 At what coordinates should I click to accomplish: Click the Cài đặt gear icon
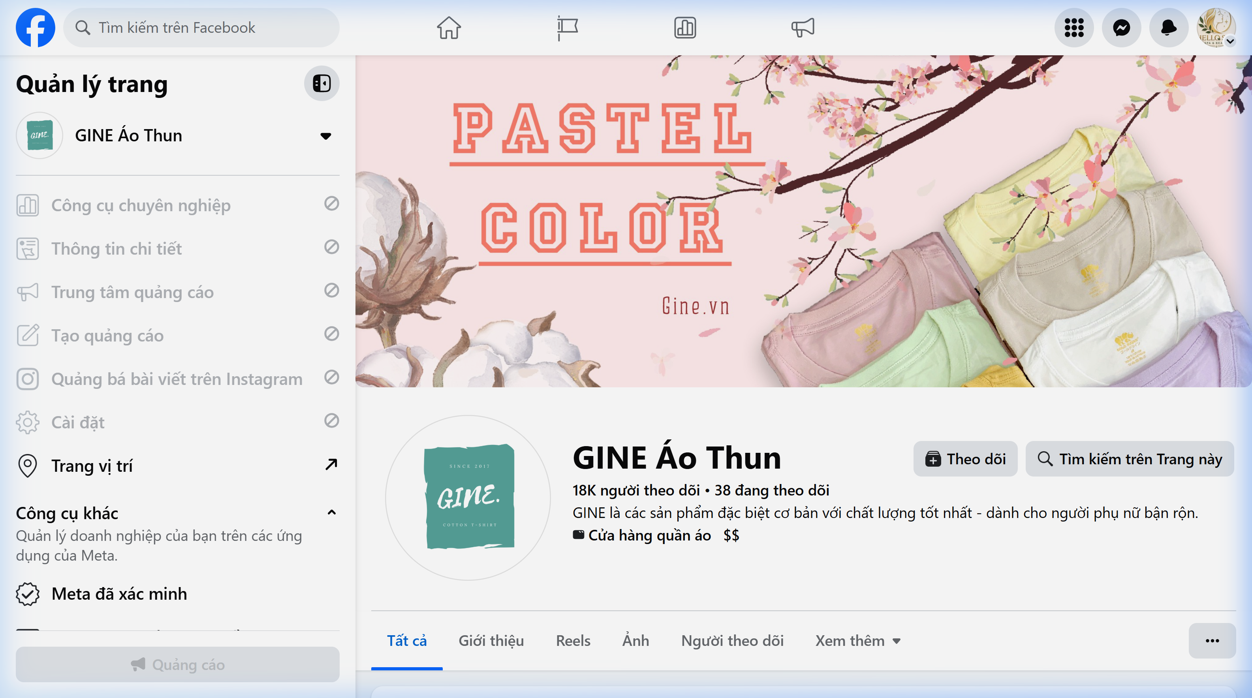(x=28, y=422)
